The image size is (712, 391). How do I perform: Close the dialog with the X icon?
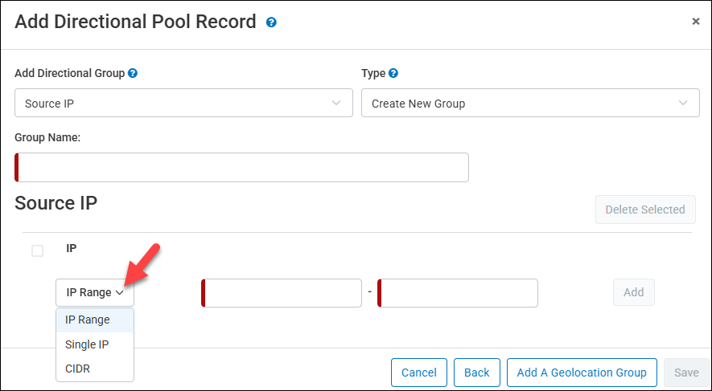click(696, 22)
